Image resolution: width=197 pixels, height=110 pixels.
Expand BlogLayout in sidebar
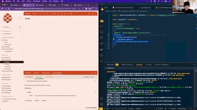coord(7,77)
